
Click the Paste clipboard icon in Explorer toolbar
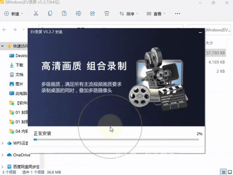click(x=64, y=13)
